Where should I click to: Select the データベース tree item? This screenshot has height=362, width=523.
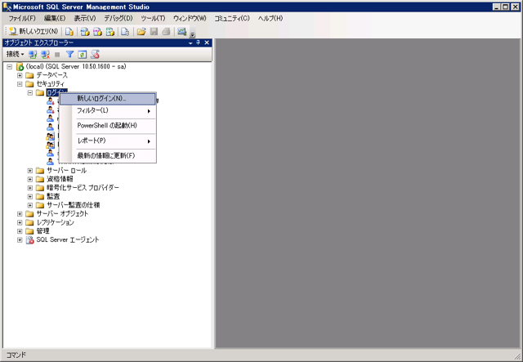(x=52, y=75)
